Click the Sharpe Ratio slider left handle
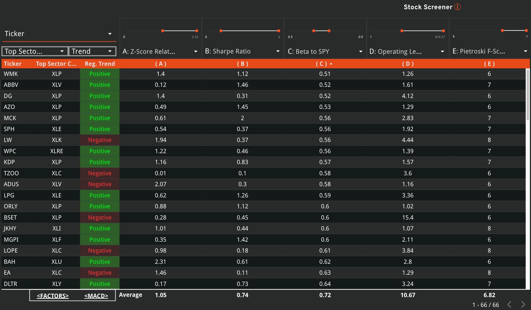The height and width of the screenshot is (310, 531). [221, 31]
